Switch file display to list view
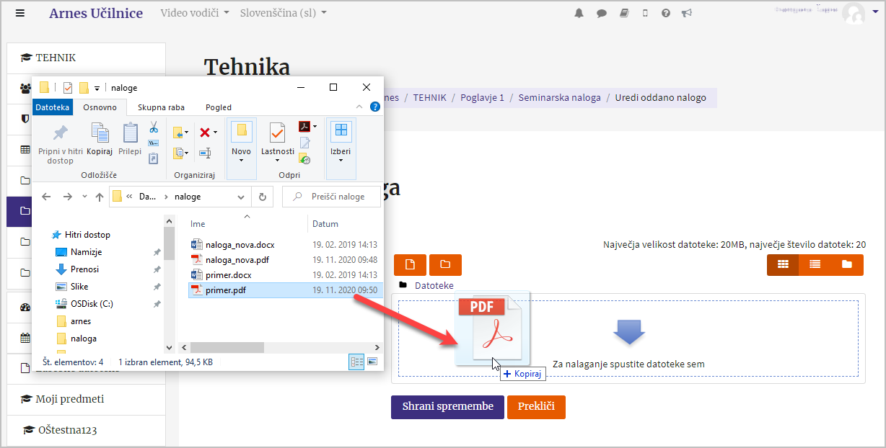The width and height of the screenshot is (886, 448). click(815, 264)
